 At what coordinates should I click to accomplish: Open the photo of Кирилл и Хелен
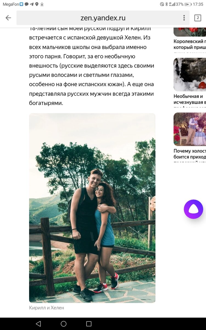92,208
